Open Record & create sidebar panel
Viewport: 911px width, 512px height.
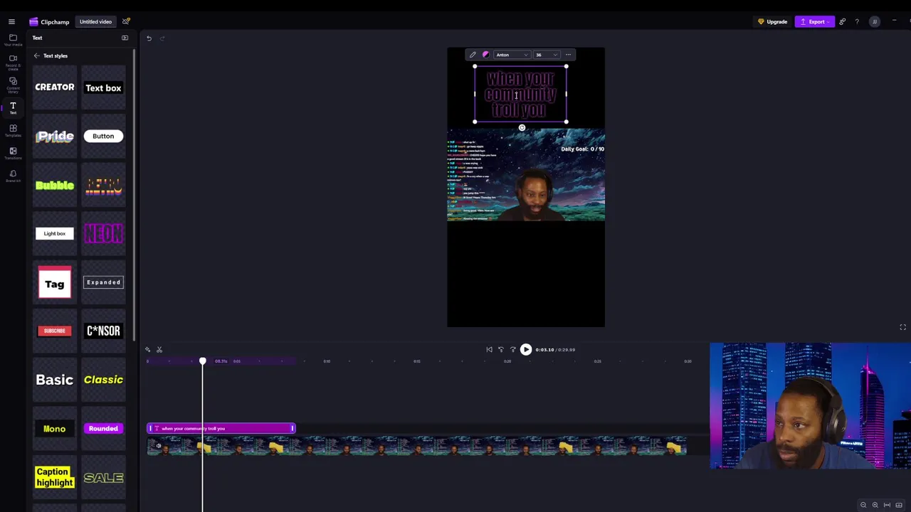[13, 62]
